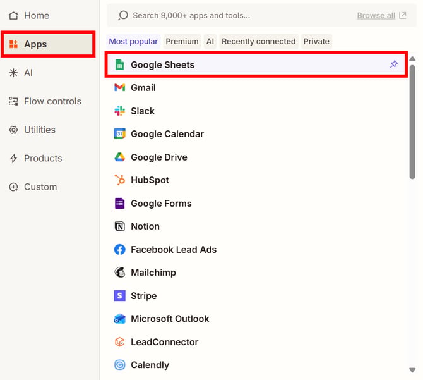This screenshot has width=423, height=380.
Task: Click the Facebook Lead Ads icon
Action: [x=120, y=250]
